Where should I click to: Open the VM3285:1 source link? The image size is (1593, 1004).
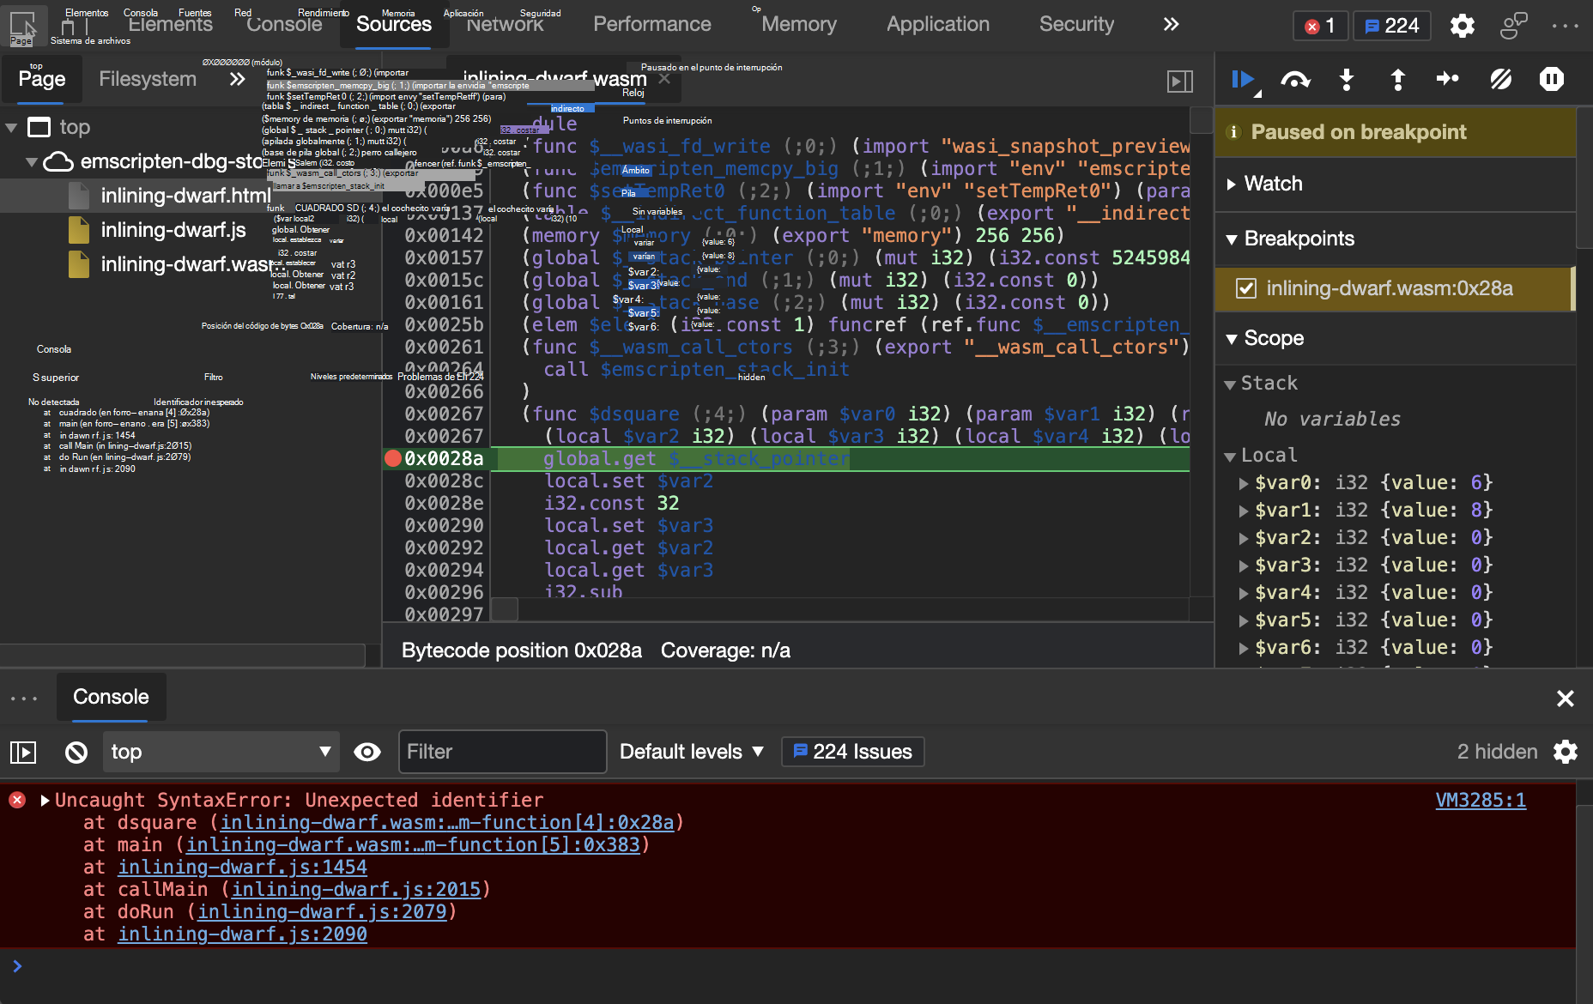pyautogui.click(x=1481, y=800)
